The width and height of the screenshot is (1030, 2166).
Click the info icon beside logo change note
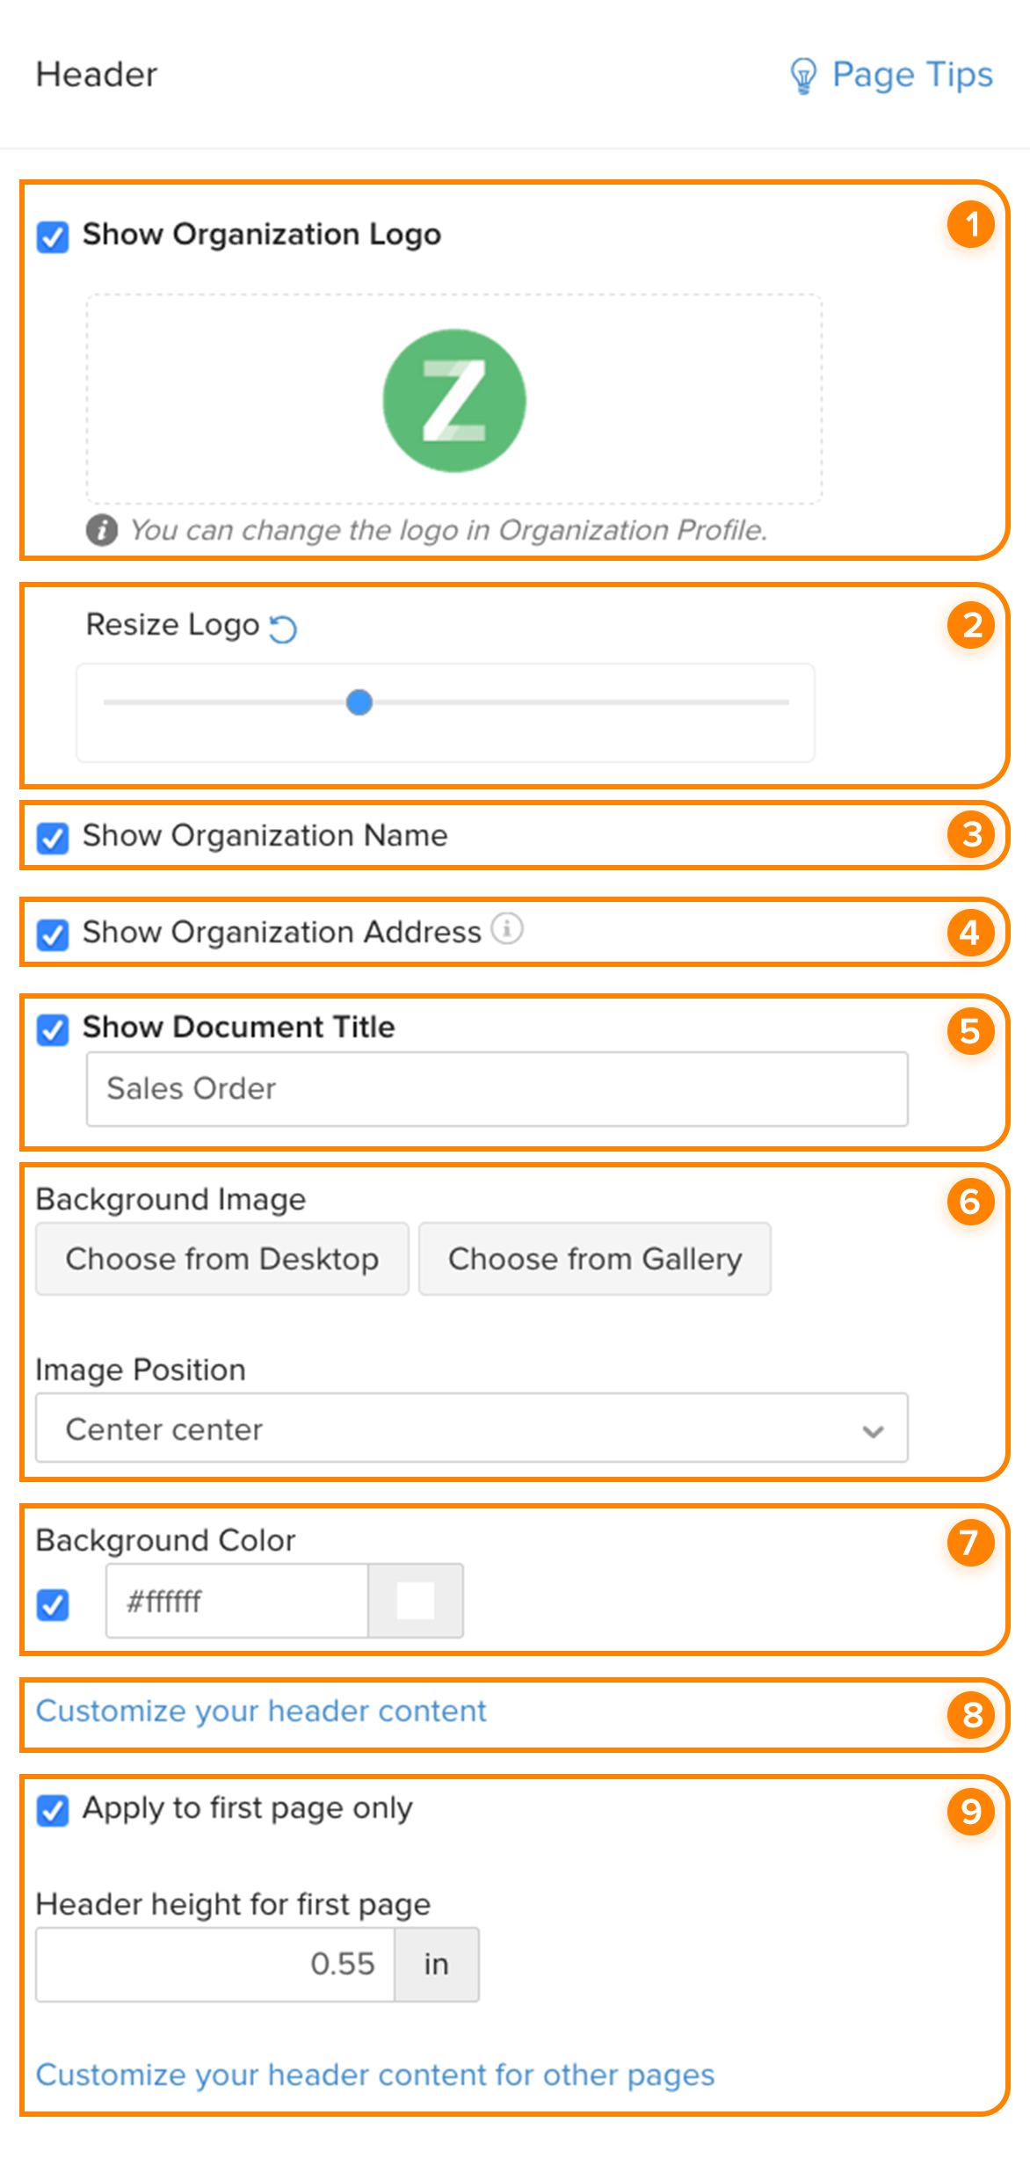coord(102,530)
